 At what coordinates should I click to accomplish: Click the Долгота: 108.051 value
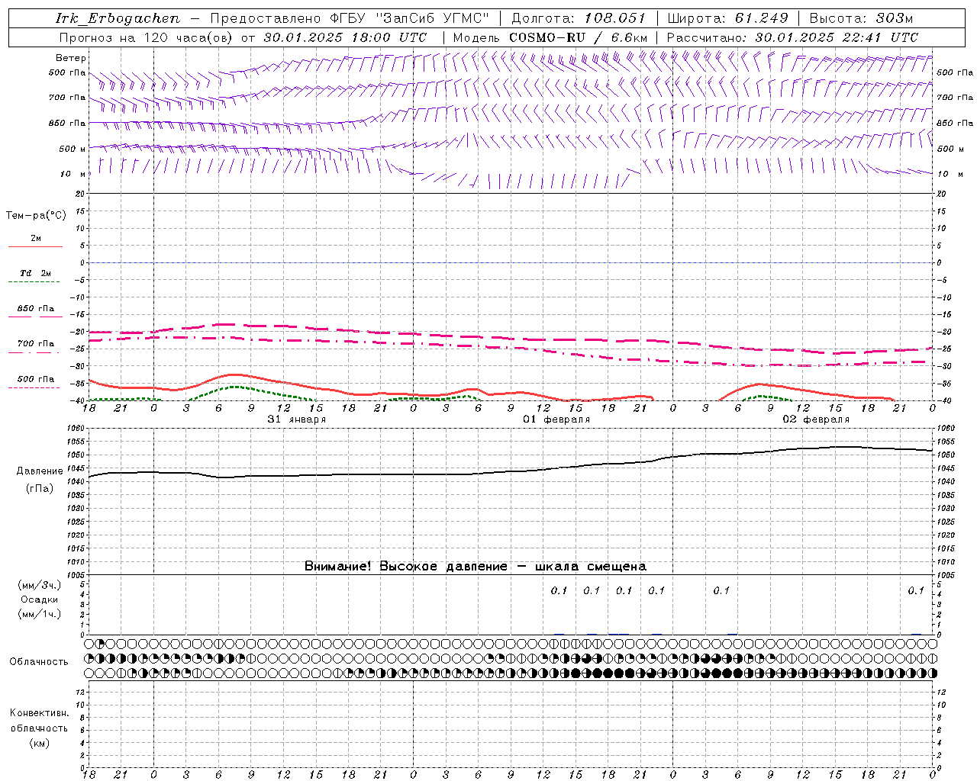tap(578, 18)
